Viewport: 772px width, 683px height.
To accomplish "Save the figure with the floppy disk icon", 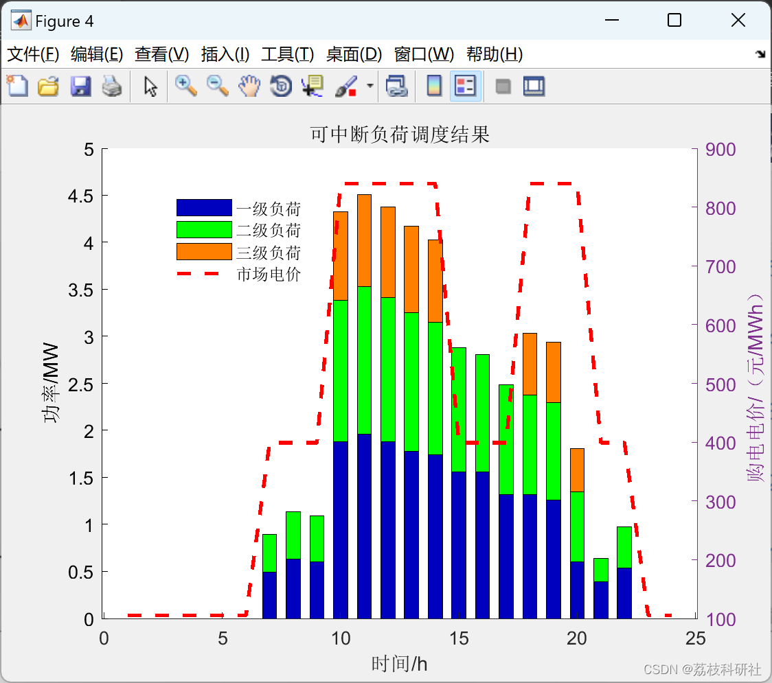I will click(80, 86).
